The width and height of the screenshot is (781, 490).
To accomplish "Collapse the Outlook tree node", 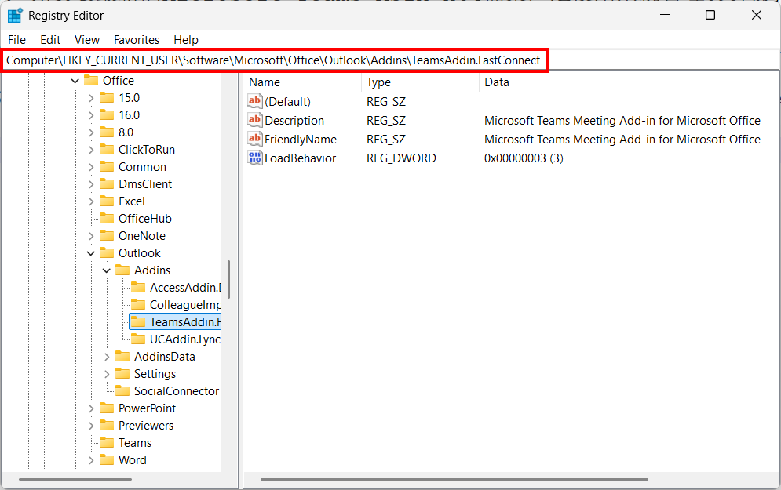I will (91, 253).
